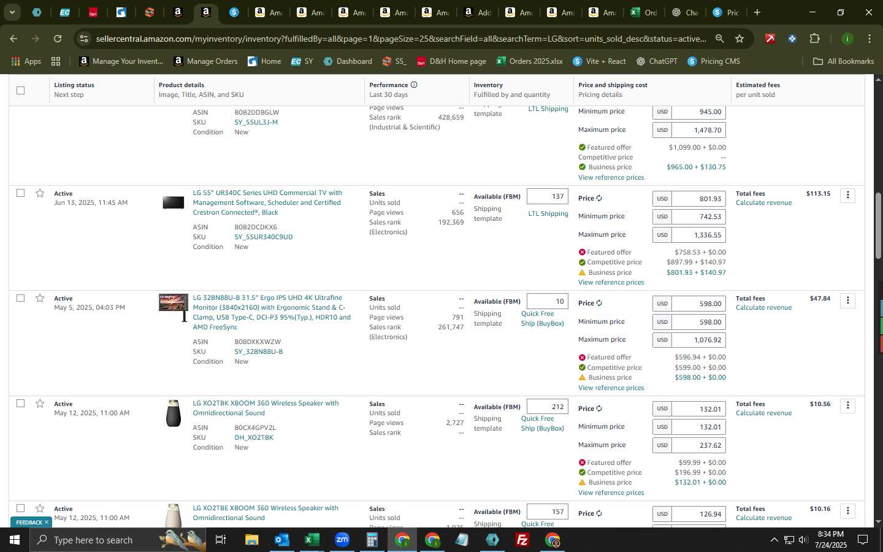Star the XO2TBE XBOOM speaker listing
Screen dimensions: 883x552
(x=40, y=508)
